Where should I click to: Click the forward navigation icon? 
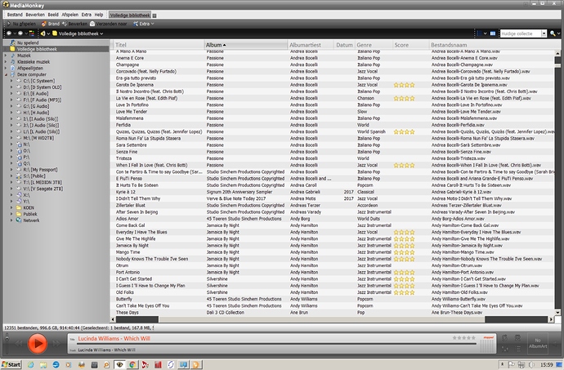tap(20, 33)
